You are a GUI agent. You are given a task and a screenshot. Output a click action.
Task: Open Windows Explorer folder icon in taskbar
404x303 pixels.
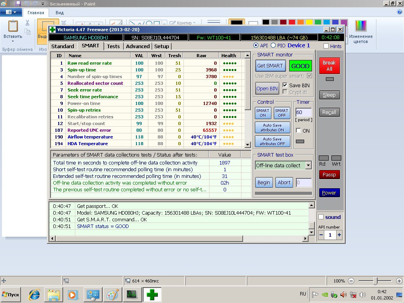pos(54,294)
